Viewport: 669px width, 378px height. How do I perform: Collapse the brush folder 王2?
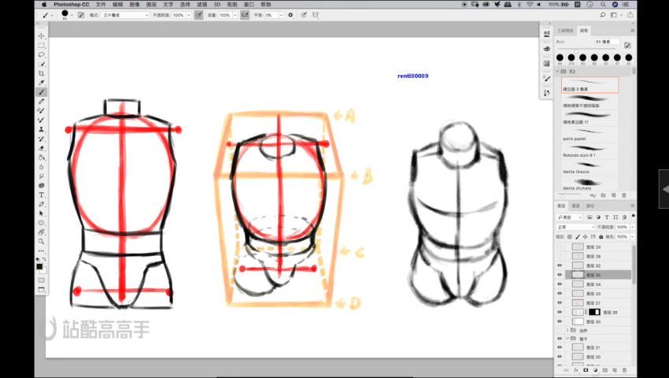[x=558, y=72]
